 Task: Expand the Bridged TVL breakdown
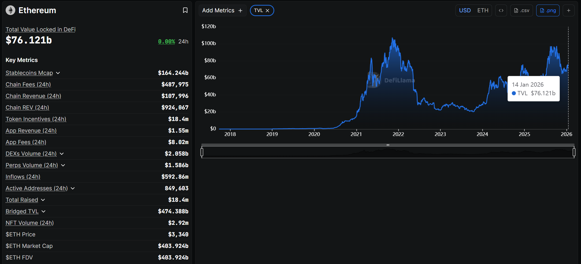click(43, 211)
